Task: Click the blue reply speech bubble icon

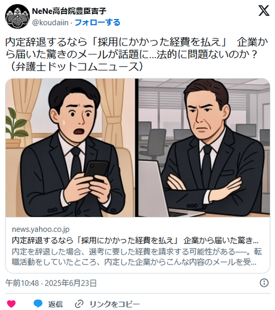Action: pyautogui.click(x=38, y=304)
